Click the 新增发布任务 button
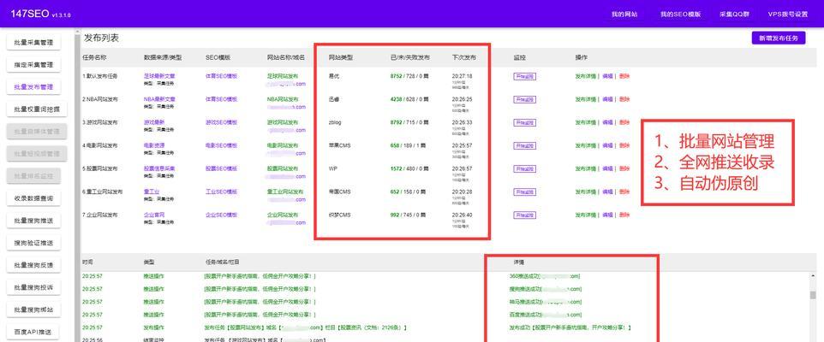Image resolution: width=824 pixels, height=342 pixels. tap(778, 38)
